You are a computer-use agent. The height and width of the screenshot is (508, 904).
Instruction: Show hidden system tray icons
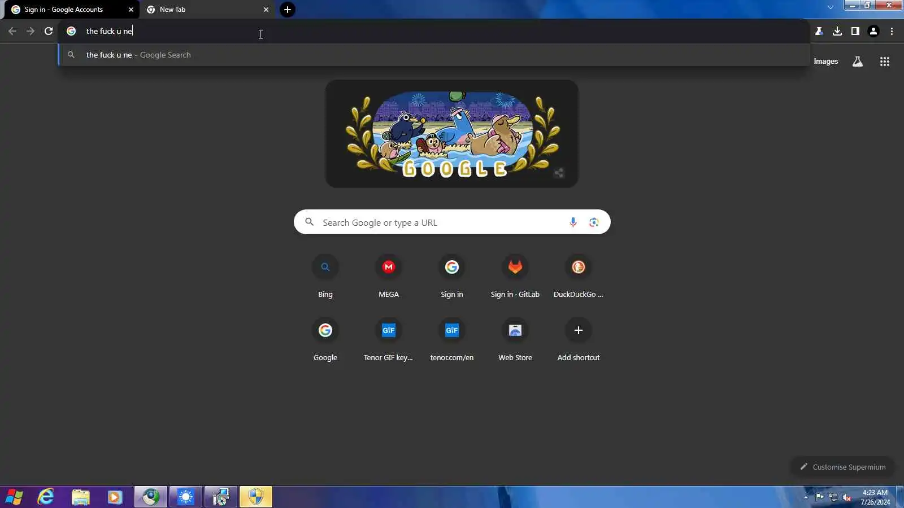click(806, 497)
